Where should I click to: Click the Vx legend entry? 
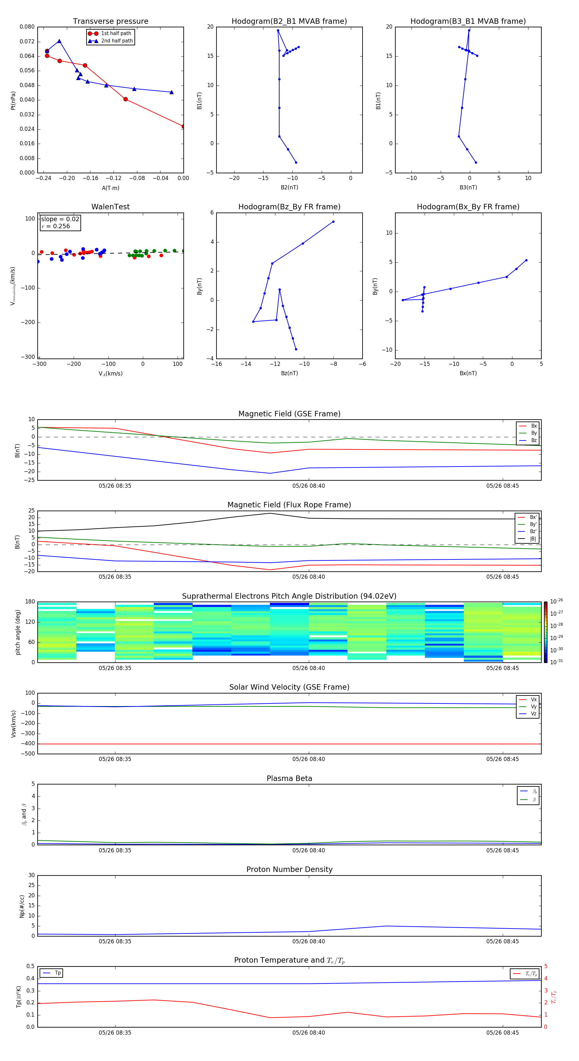[528, 699]
